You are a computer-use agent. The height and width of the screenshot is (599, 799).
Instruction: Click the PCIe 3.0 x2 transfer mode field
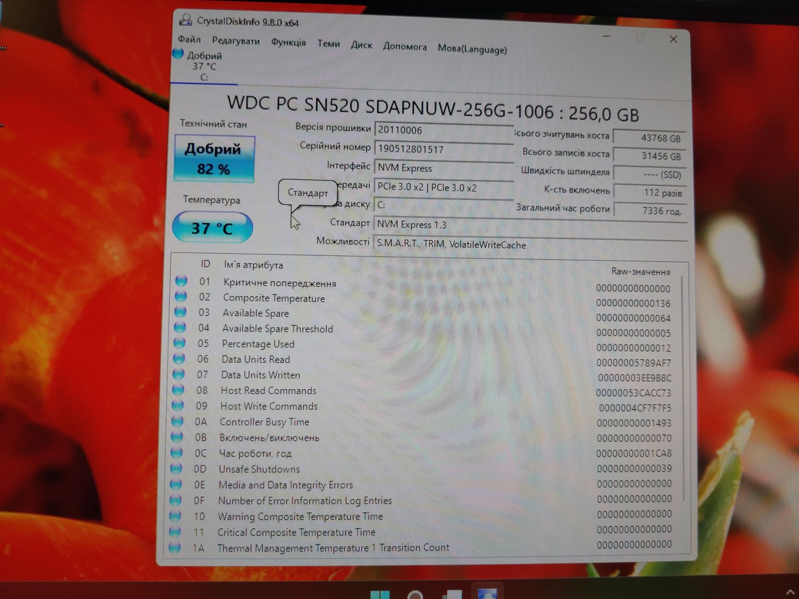(x=444, y=187)
